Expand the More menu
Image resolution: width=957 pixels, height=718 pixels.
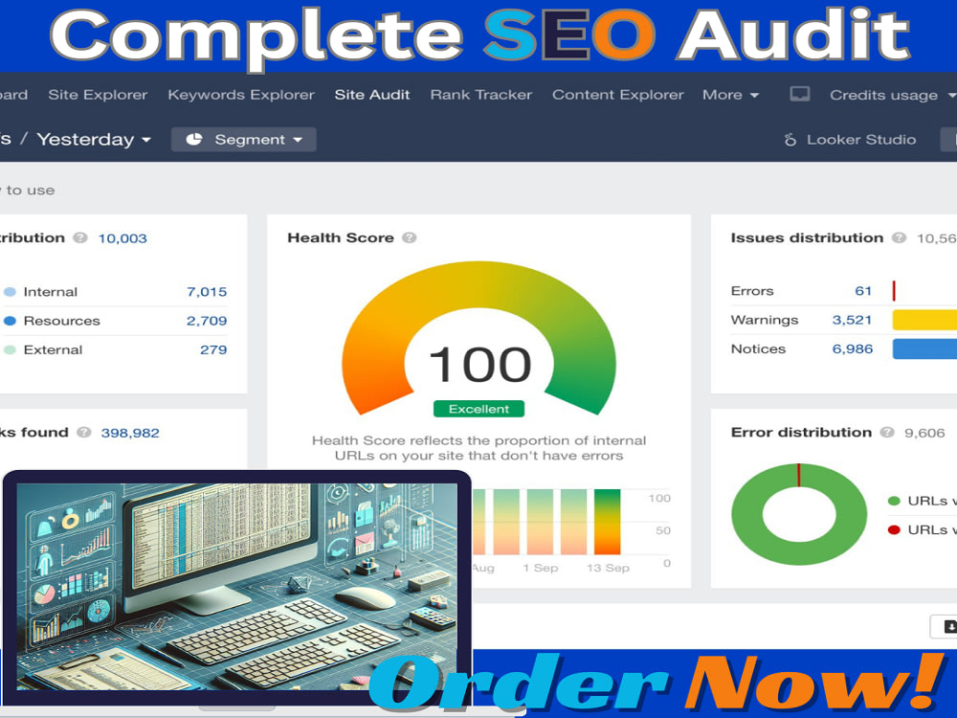pos(730,95)
